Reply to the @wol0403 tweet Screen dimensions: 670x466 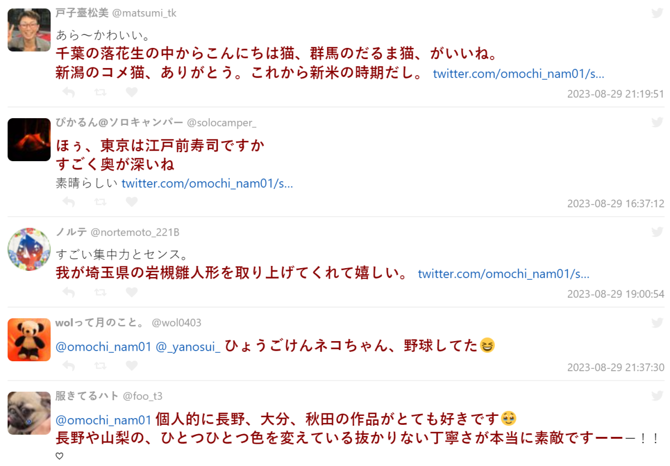point(69,366)
